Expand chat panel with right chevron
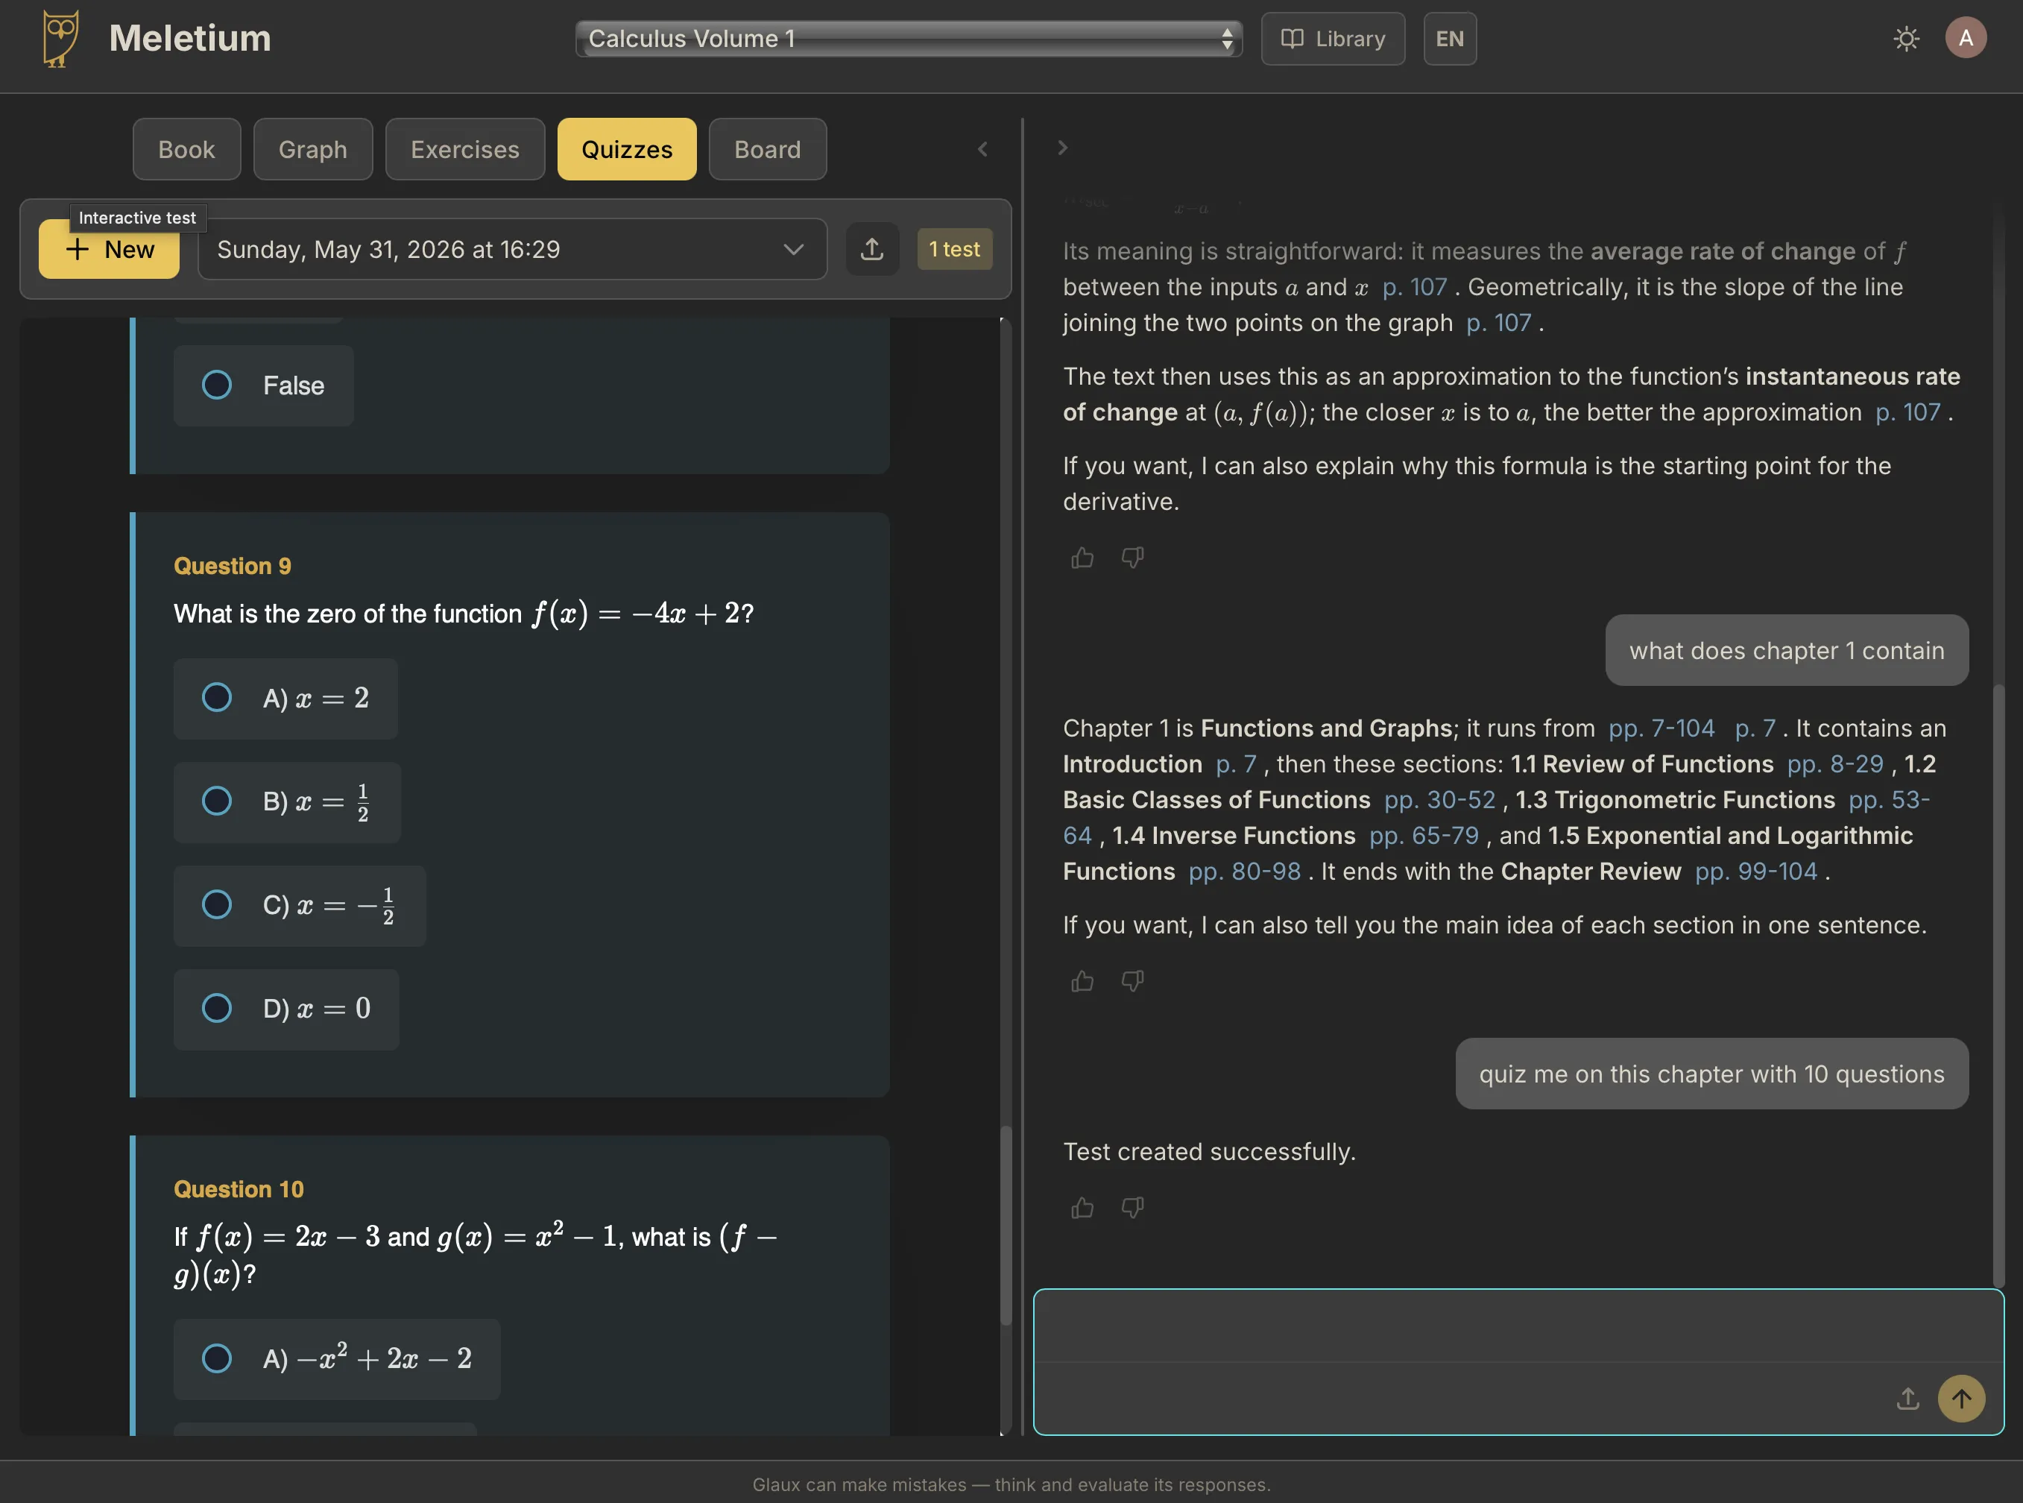The height and width of the screenshot is (1503, 2023). click(x=1061, y=148)
